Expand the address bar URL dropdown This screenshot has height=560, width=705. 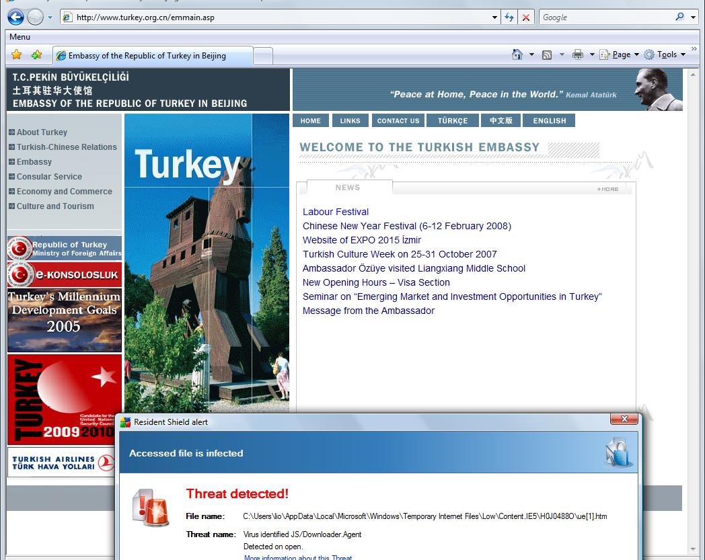point(494,17)
